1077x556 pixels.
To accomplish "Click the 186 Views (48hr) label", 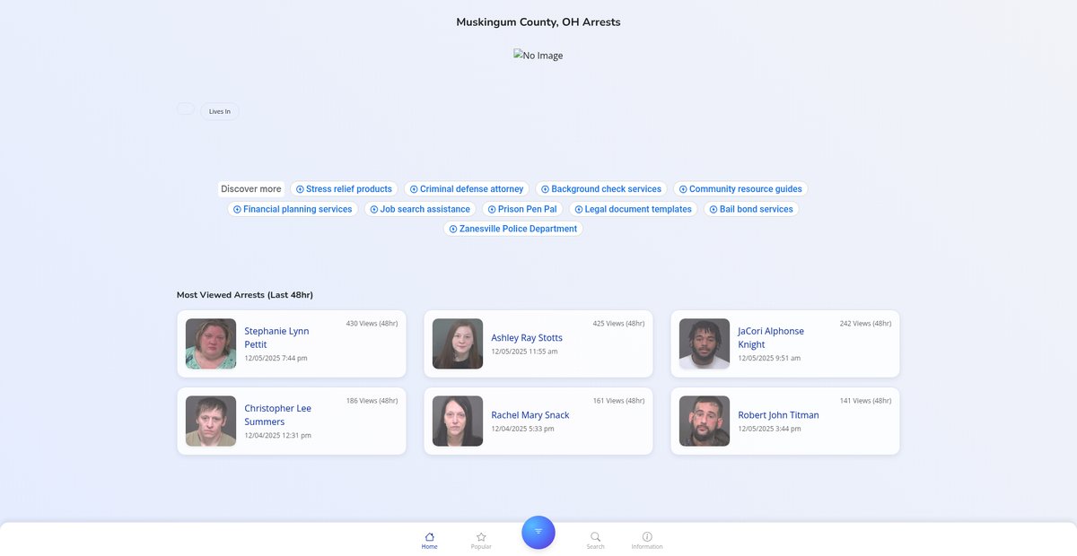I will point(372,401).
